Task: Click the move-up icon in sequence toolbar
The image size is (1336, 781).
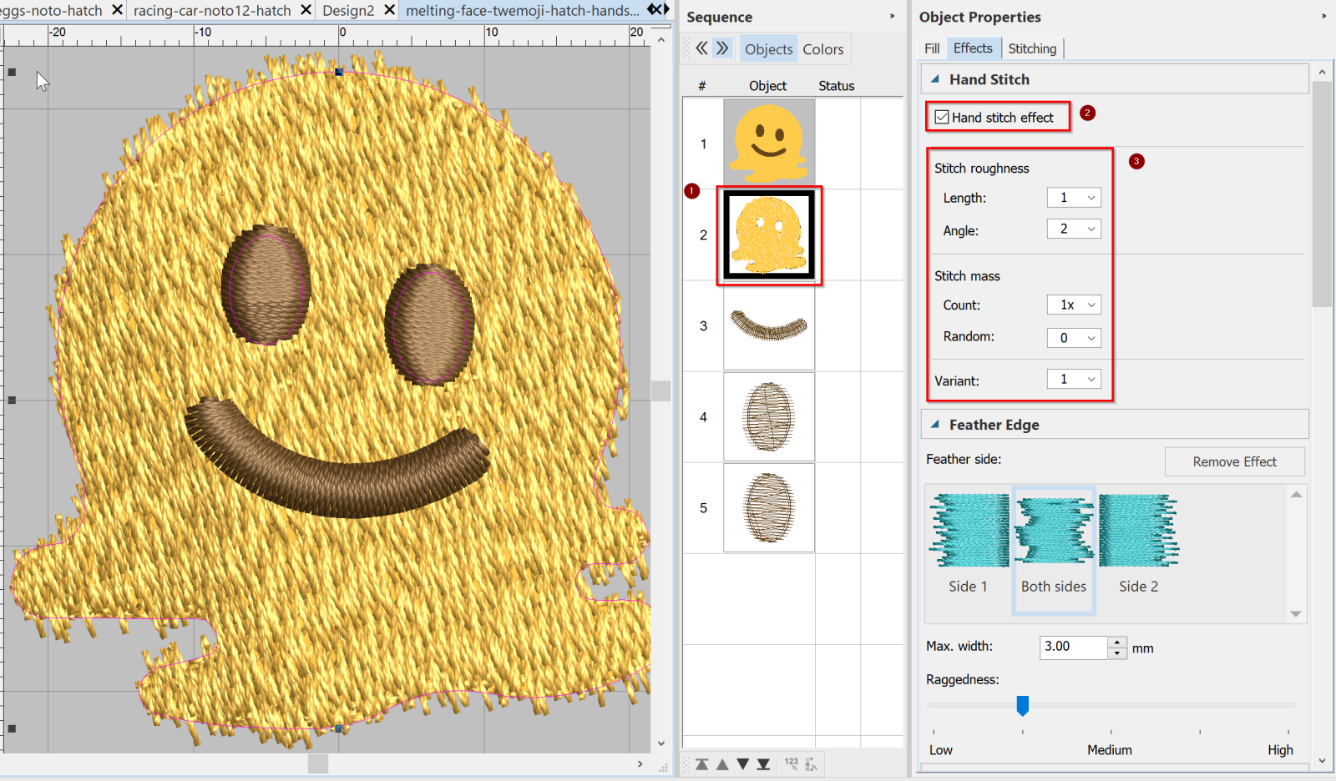Action: [723, 763]
